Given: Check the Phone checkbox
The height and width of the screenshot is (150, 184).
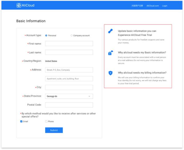Looking at the screenshot, I should pyautogui.click(x=46, y=121).
